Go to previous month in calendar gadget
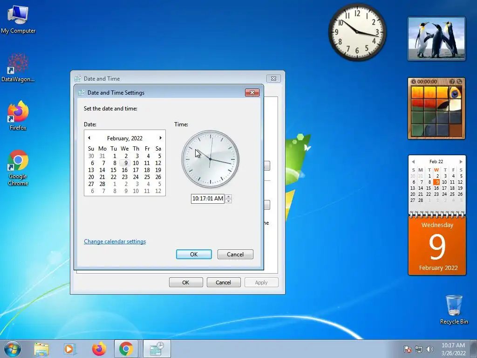This screenshot has width=477, height=358. click(413, 162)
